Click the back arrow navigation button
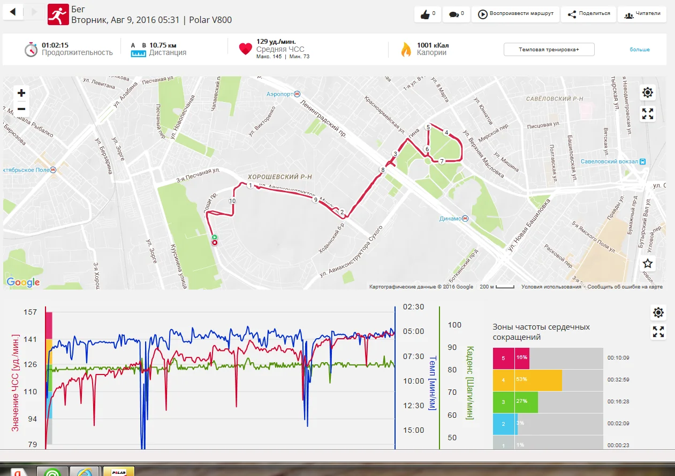The height and width of the screenshot is (476, 675). 13,12
